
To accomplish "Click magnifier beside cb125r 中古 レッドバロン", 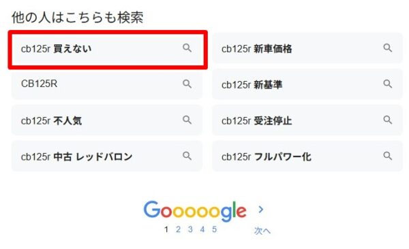I will coord(187,156).
